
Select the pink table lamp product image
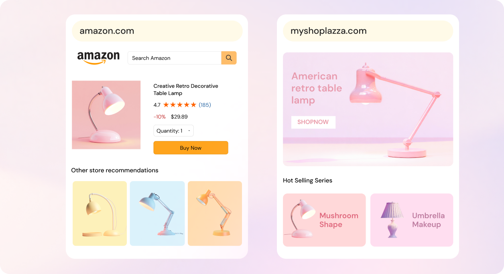click(106, 115)
